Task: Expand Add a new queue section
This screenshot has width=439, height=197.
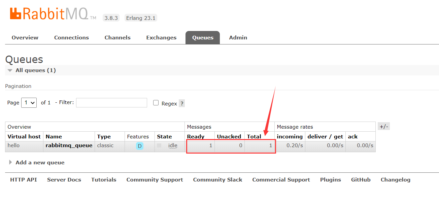Action: 37,162
